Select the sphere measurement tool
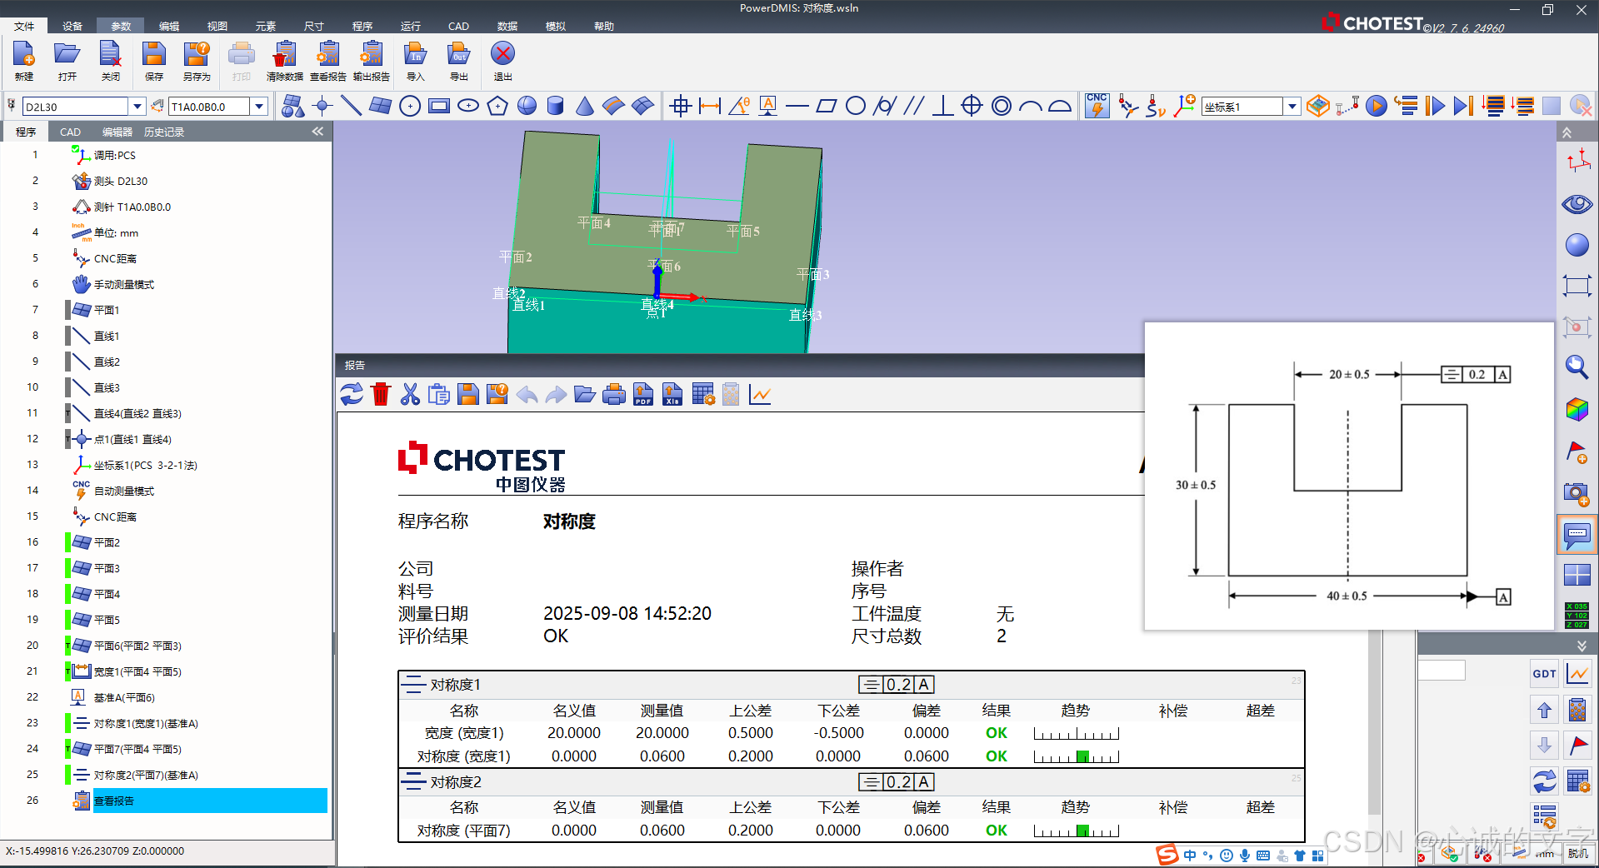Viewport: 1599px width, 868px height. pos(526,106)
